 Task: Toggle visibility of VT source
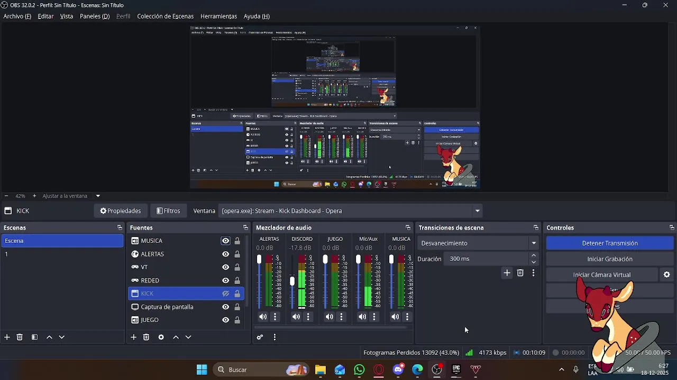pyautogui.click(x=226, y=267)
